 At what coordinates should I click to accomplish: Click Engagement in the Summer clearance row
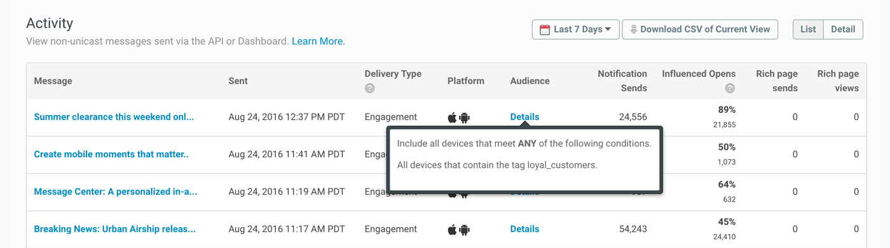[x=391, y=117]
